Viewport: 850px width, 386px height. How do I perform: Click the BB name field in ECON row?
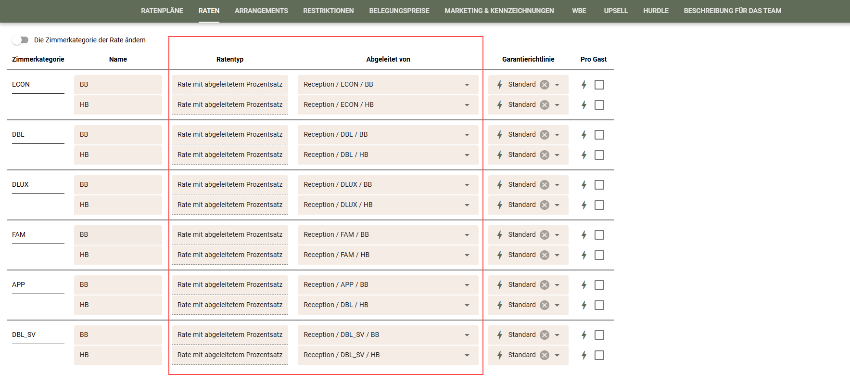coord(118,85)
